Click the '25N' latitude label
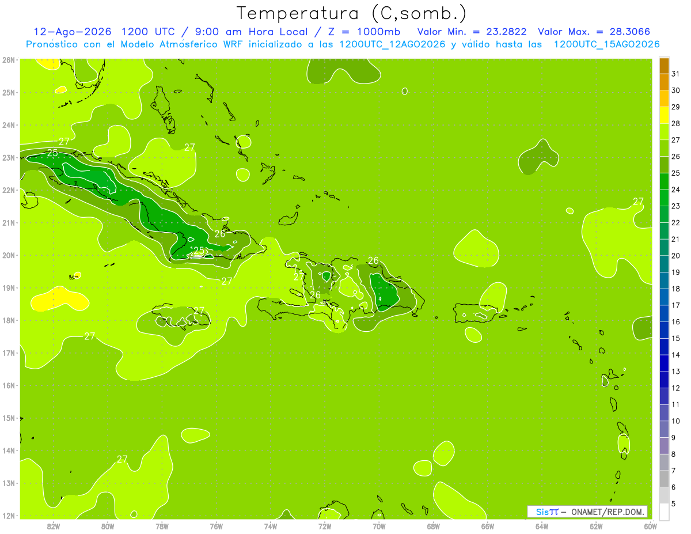The image size is (691, 534). coord(8,92)
